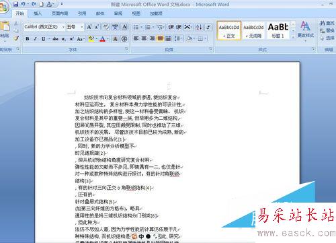This screenshot has height=243, width=336.
Task: Toggle Align Text Left
Action: [x=136, y=38]
